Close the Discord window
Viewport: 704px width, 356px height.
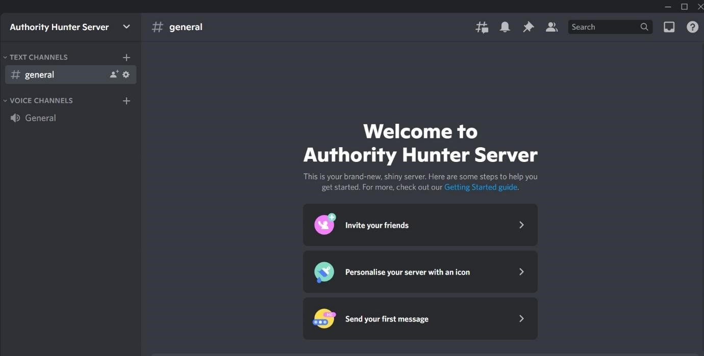pos(700,7)
